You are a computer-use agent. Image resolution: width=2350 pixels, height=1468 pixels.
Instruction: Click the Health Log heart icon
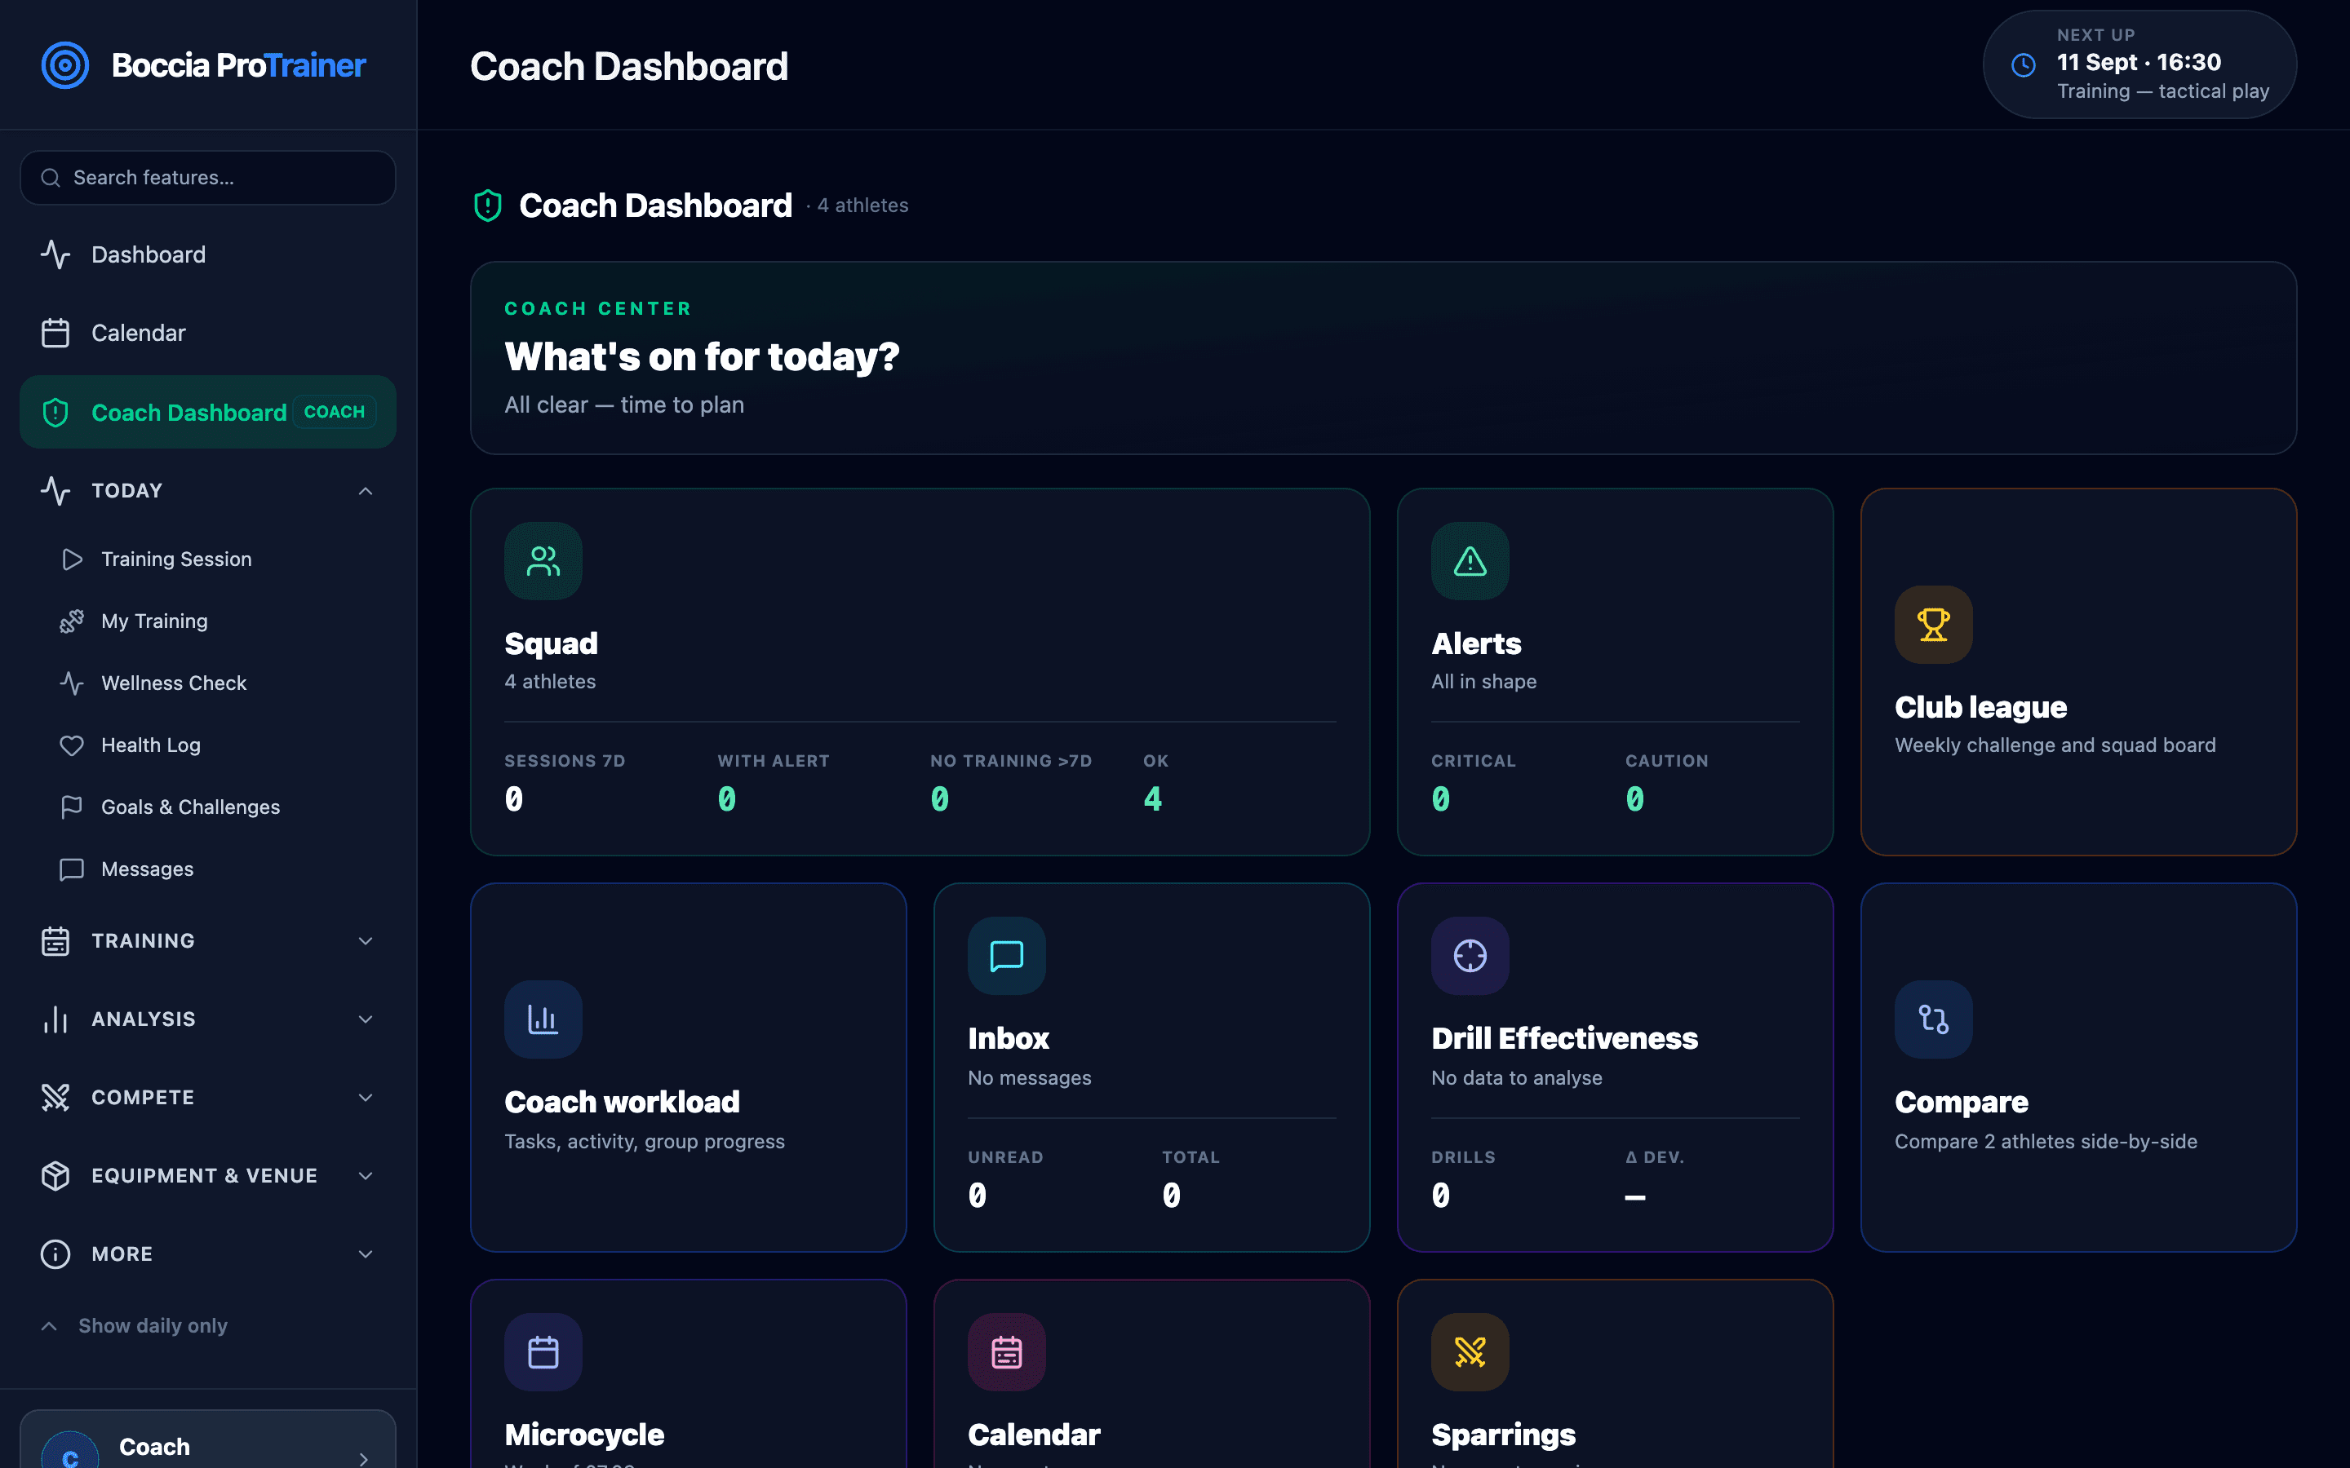72,745
